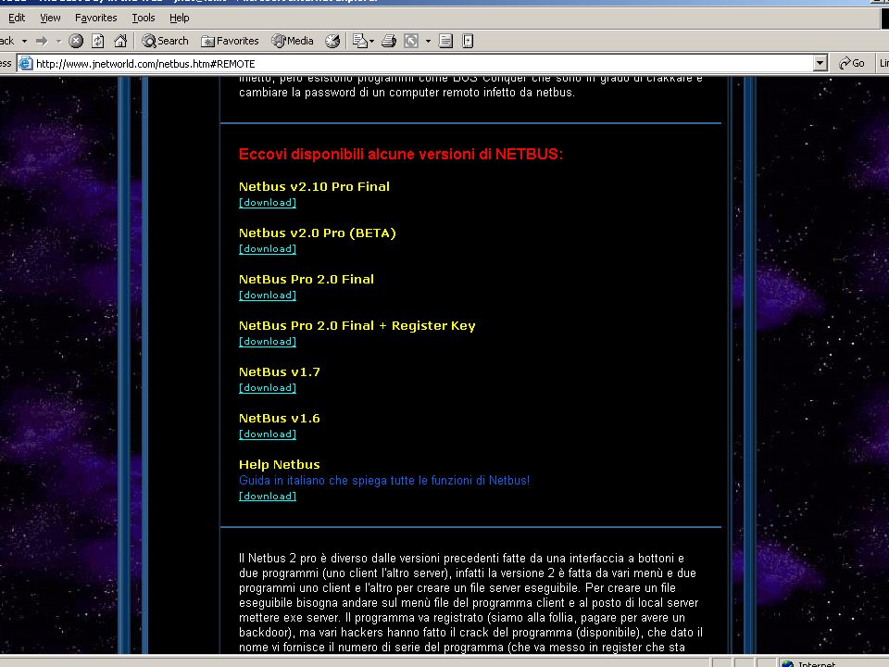Click the last toolbar icon after Discuss

pos(468,41)
